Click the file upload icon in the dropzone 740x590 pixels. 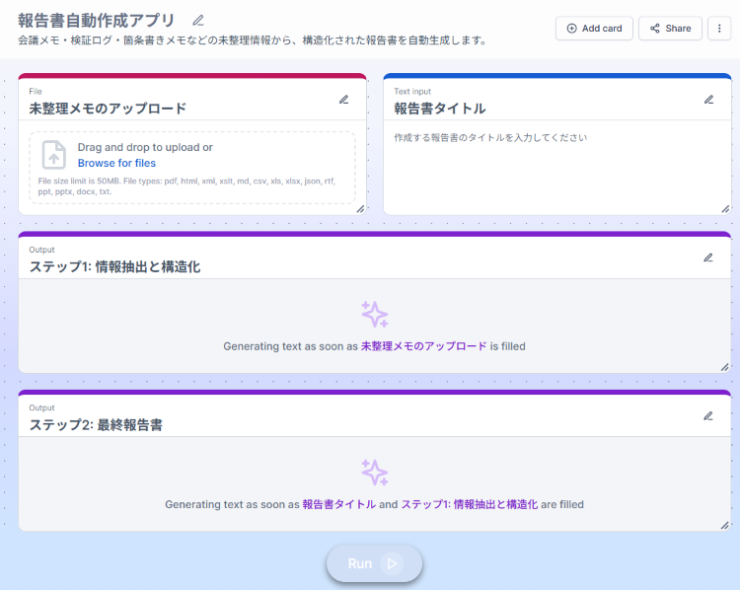54,155
